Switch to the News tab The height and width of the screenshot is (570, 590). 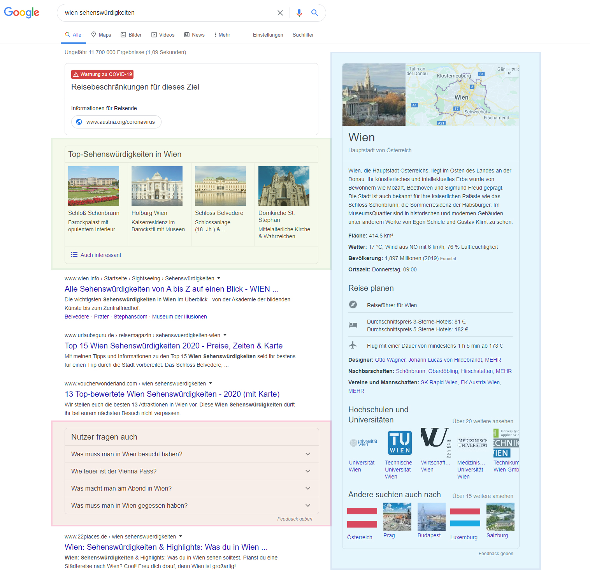195,35
